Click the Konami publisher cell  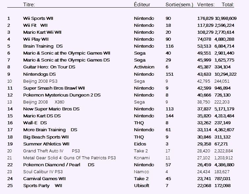[x=142, y=158]
